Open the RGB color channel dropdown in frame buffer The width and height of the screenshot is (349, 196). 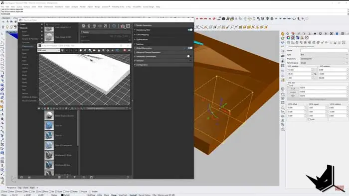pos(49,50)
